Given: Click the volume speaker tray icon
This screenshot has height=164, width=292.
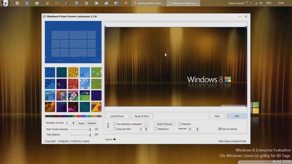Looking at the screenshot, I should tap(261, 3).
